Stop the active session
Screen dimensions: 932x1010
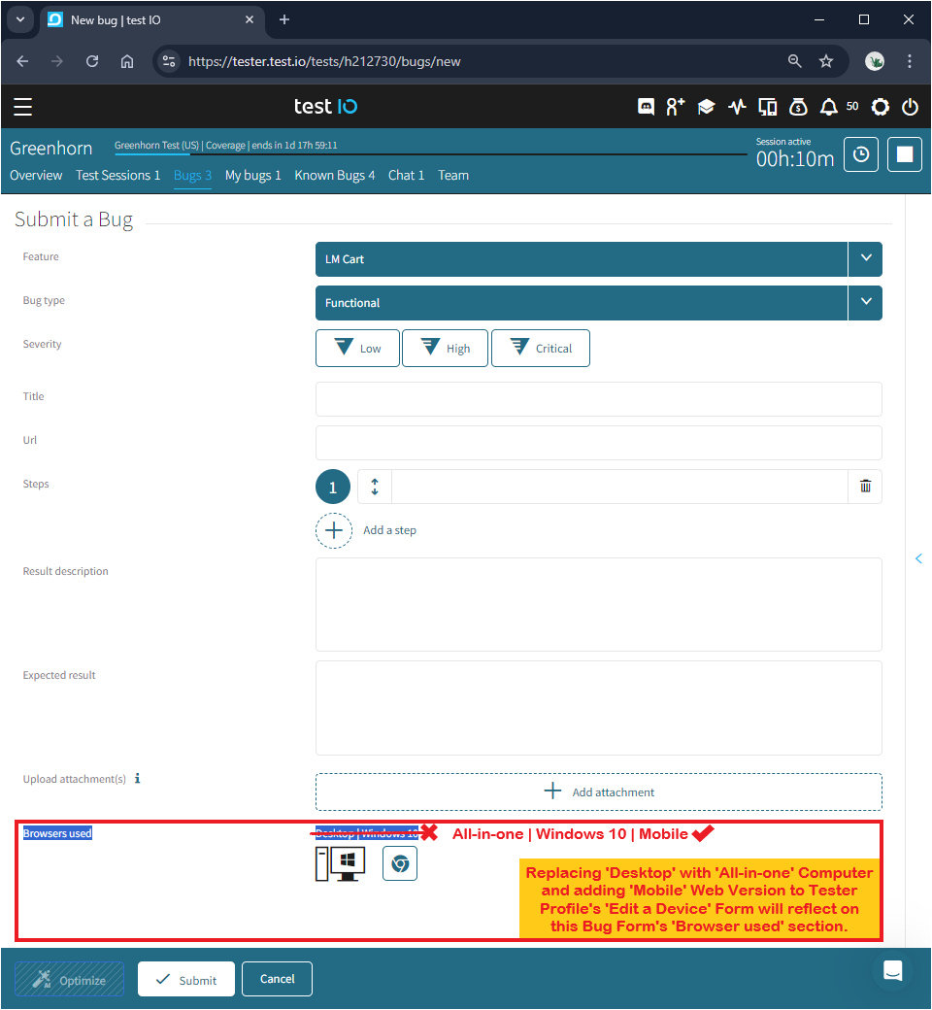point(904,154)
